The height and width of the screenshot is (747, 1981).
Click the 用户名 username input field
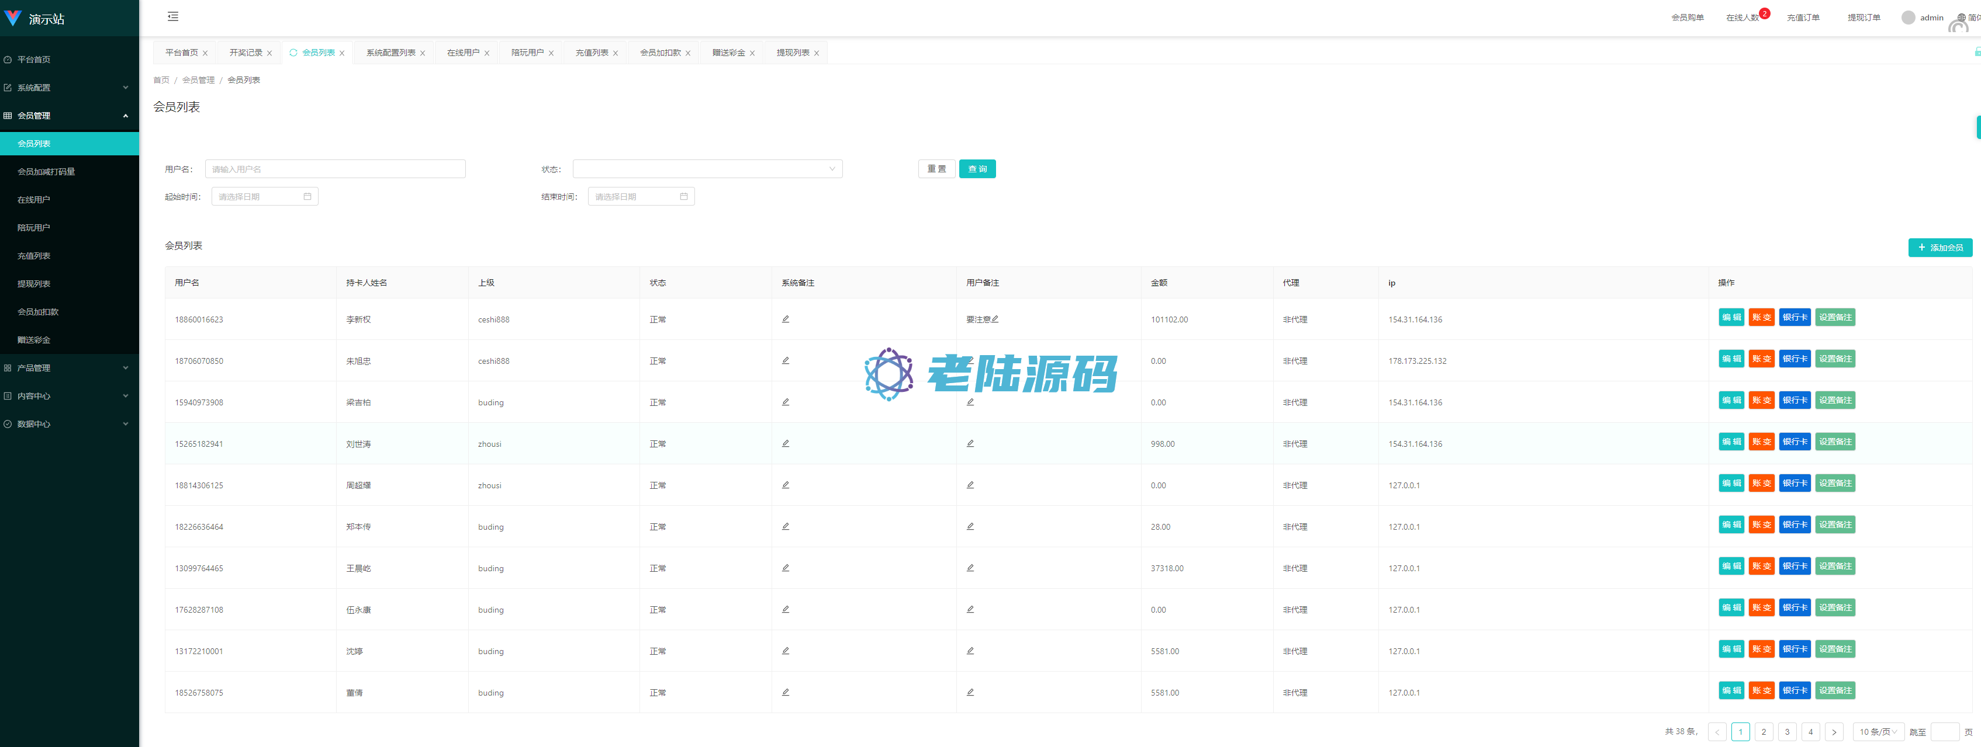click(334, 169)
